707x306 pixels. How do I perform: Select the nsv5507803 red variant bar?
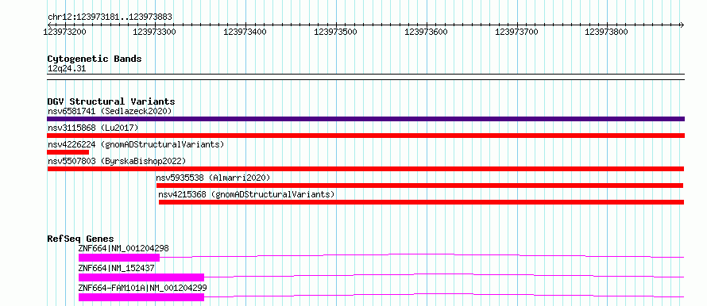[x=365, y=169]
